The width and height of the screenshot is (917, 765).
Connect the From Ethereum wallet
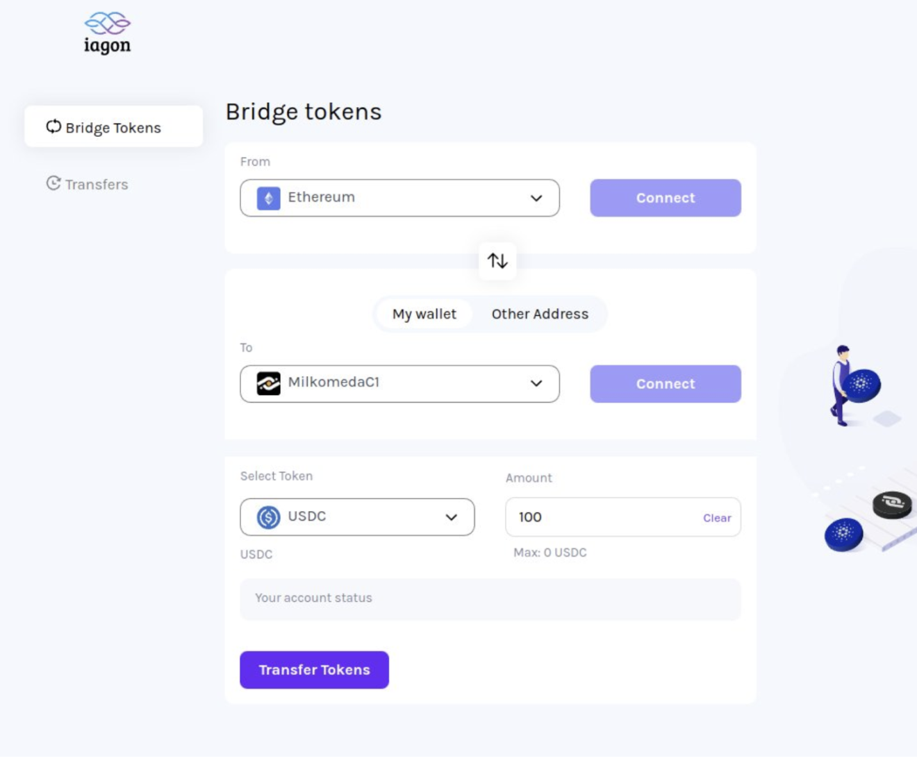(665, 199)
